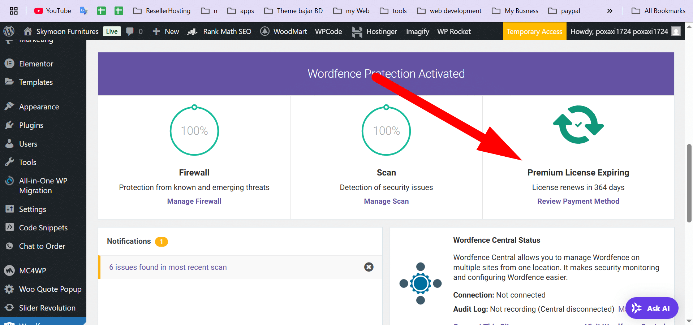Open Chat to Order in sidebar
Viewport: 693px width, 325px height.
(43, 246)
